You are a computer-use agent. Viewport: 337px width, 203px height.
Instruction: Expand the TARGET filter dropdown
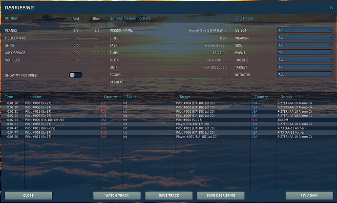[305, 67]
